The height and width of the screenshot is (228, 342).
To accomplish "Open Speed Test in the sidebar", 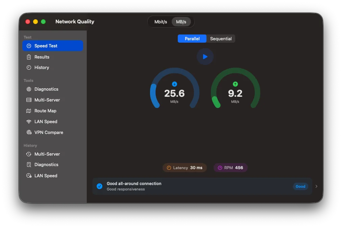I will [x=53, y=46].
